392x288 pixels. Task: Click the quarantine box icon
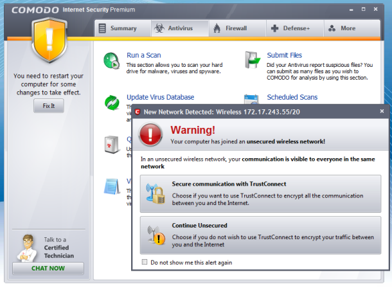click(112, 145)
